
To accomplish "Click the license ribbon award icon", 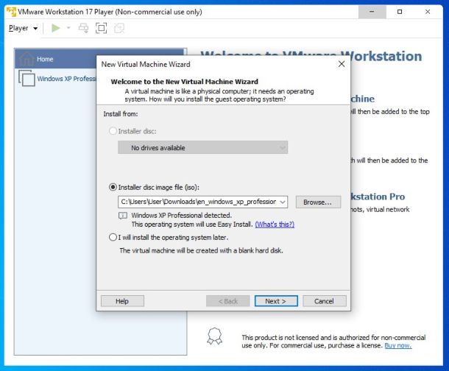I will 214,336.
